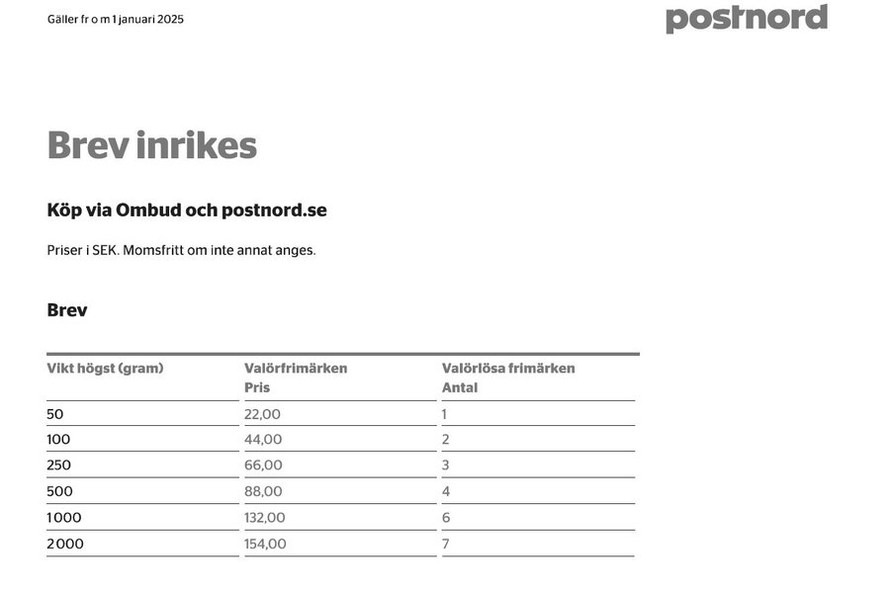This screenshot has height=591, width=890.
Task: Click stamp count 7 in last row
Action: [x=446, y=544]
